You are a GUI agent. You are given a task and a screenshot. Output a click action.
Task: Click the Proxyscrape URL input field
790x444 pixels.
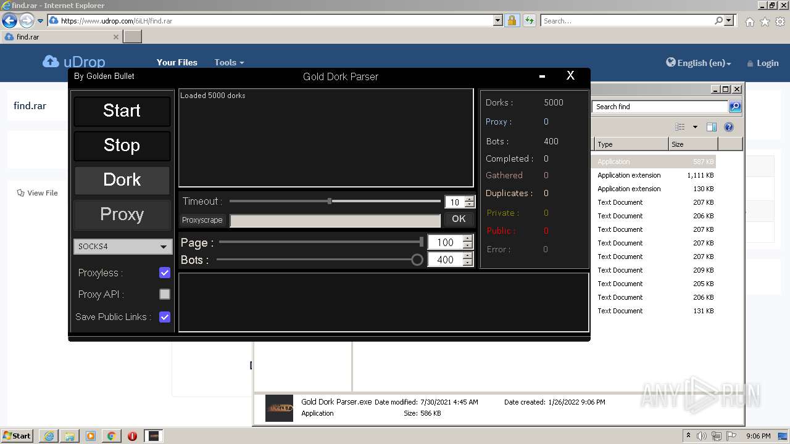335,220
